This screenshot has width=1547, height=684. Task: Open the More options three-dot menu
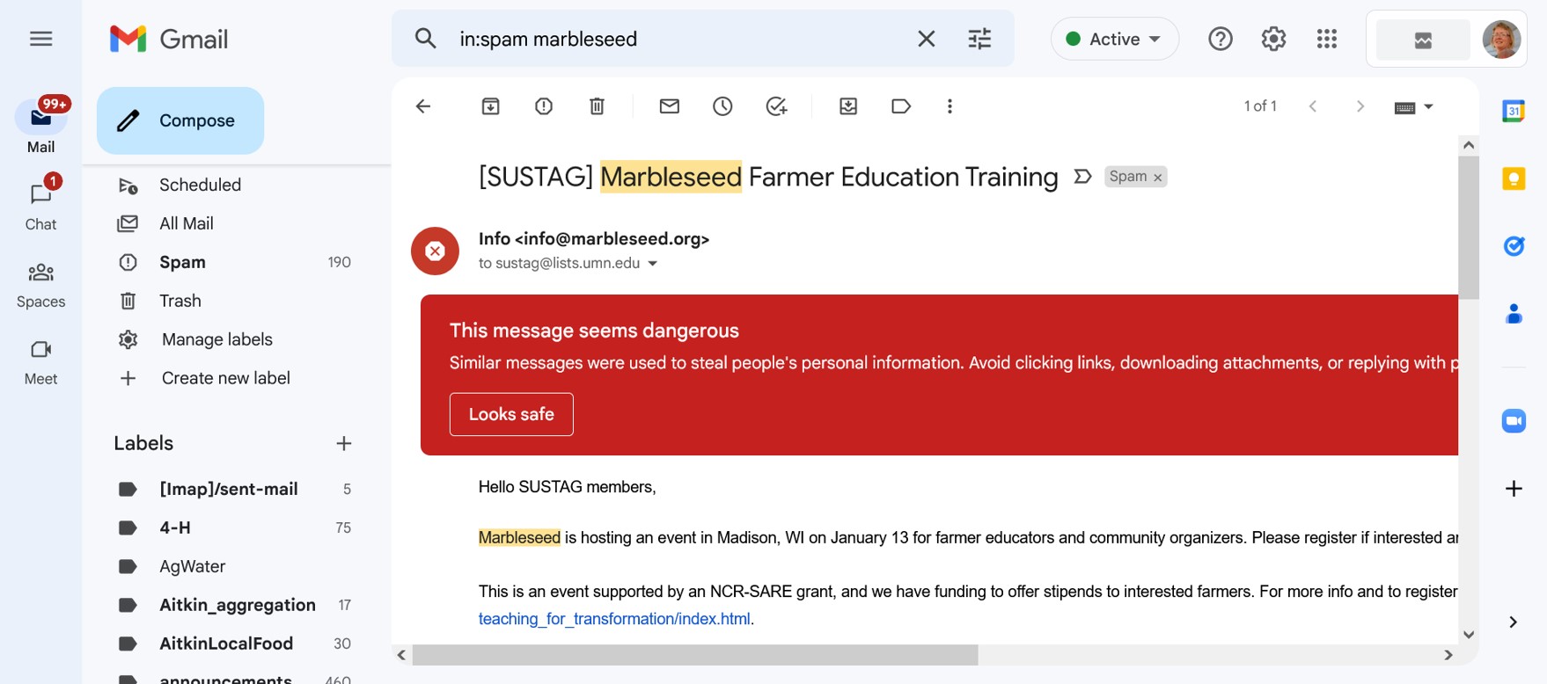pos(949,106)
